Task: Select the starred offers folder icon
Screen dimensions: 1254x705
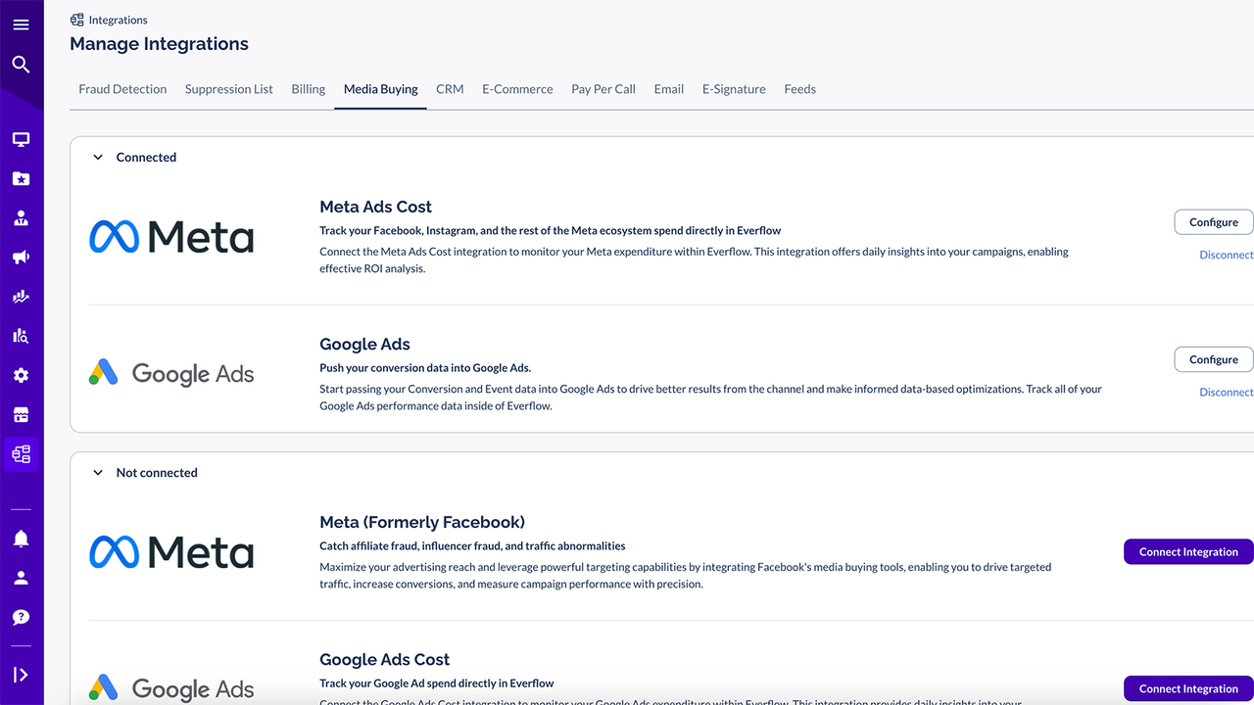Action: 22,178
